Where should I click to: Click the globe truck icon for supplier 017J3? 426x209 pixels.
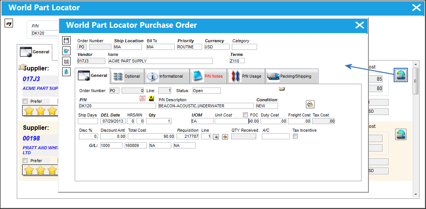(401, 75)
